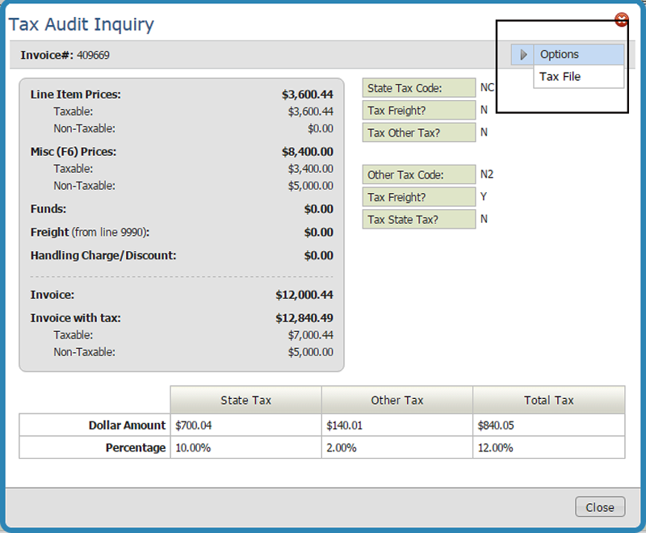This screenshot has height=533, width=646.
Task: Click the State Tax column header
Action: point(245,400)
